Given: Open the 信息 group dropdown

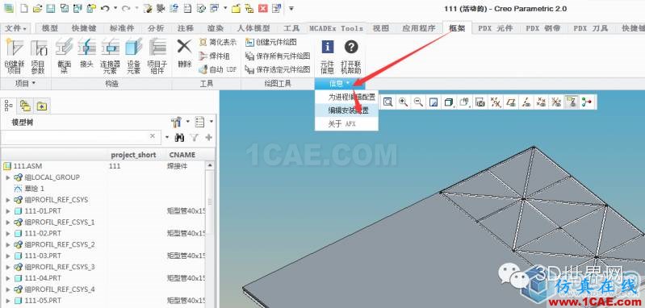Looking at the screenshot, I should click(x=339, y=83).
